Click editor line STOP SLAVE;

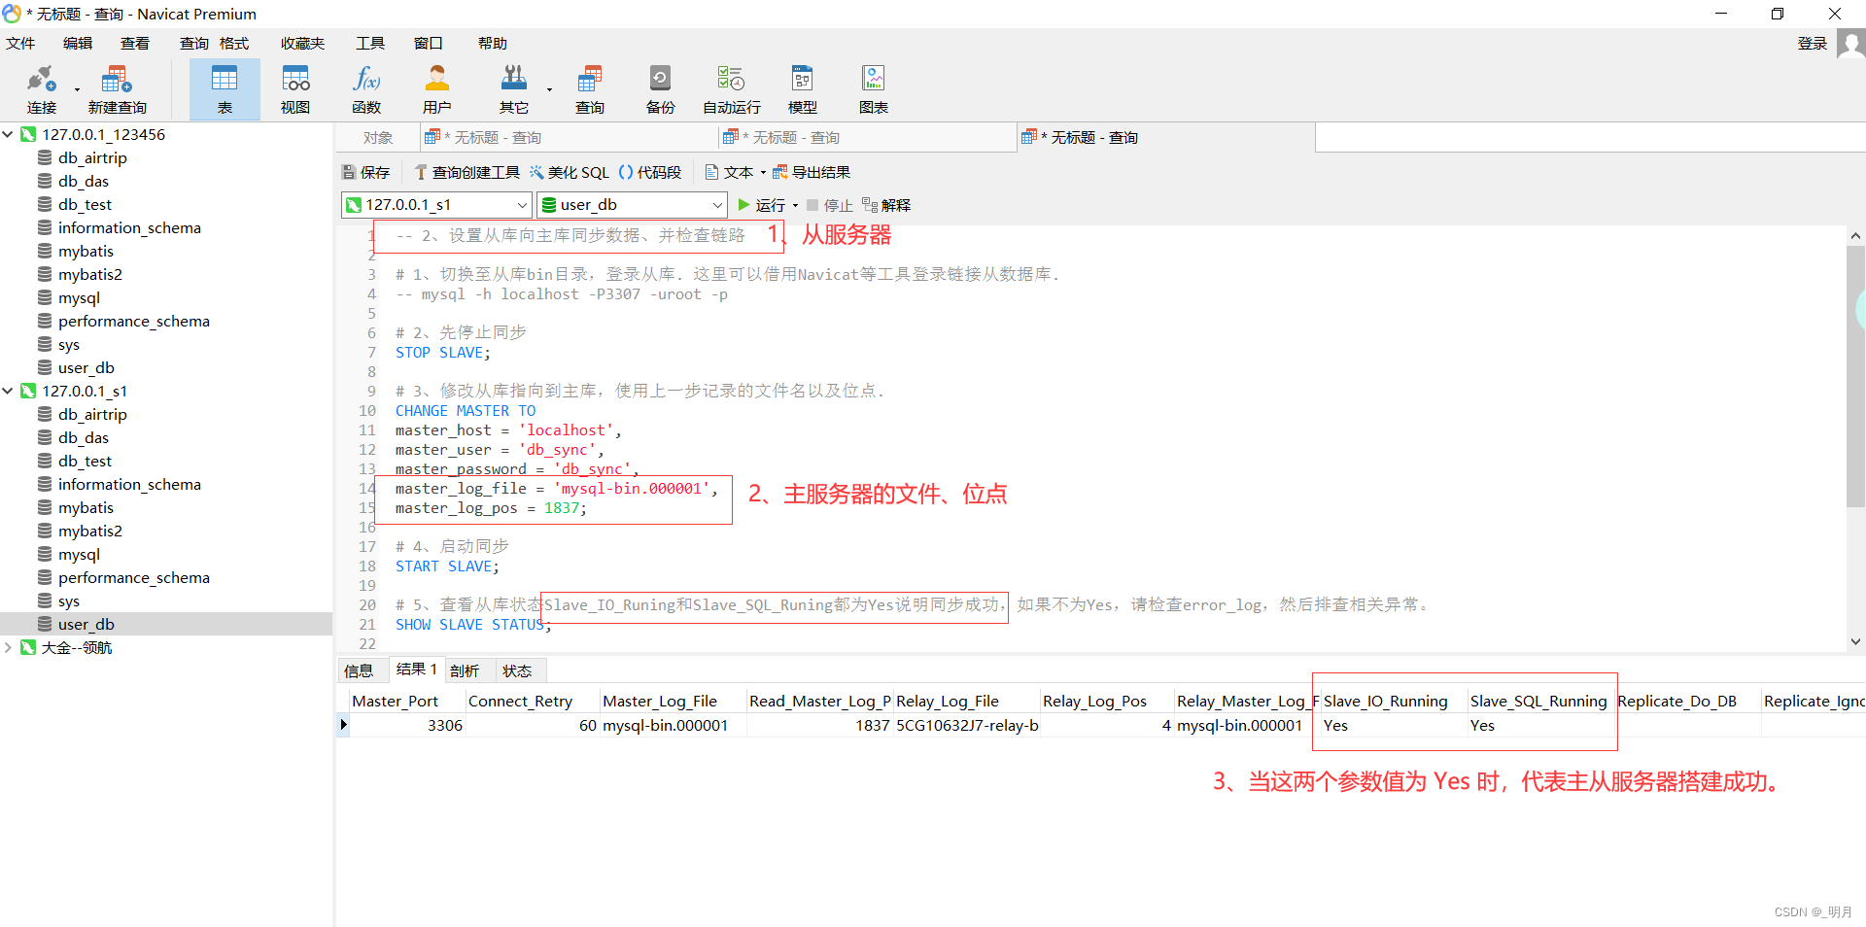[443, 352]
